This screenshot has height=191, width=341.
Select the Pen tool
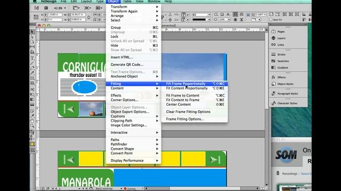[x=32, y=68]
